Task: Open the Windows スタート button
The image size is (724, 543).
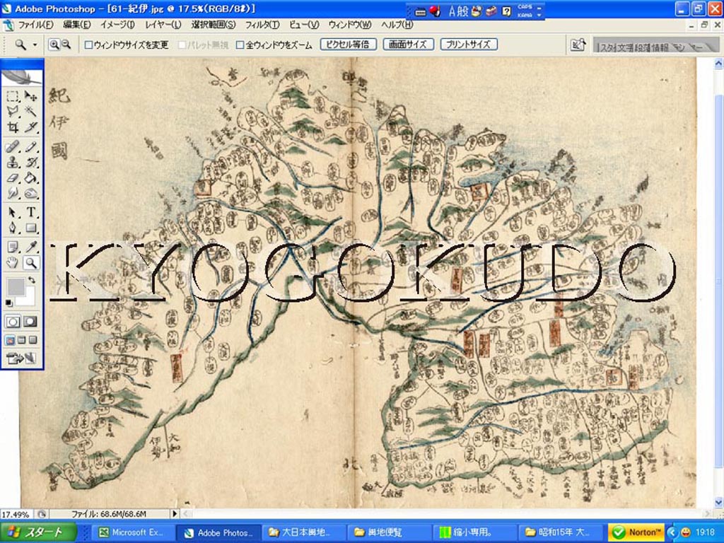Action: 38,532
